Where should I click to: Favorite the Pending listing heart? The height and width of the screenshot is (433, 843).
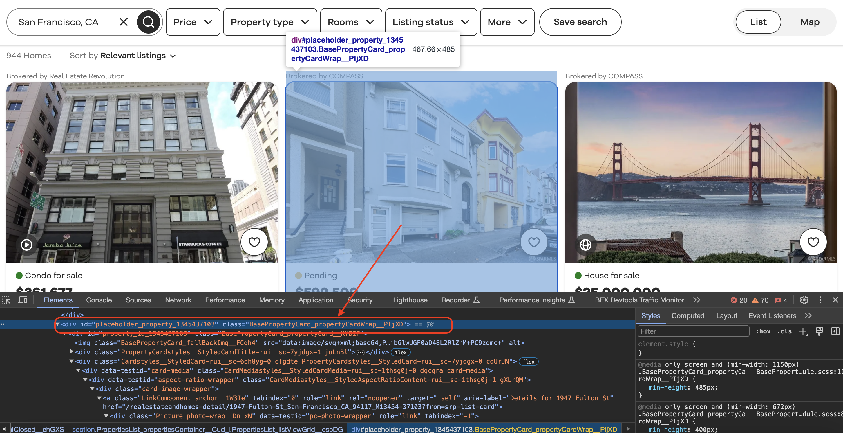coord(534,242)
